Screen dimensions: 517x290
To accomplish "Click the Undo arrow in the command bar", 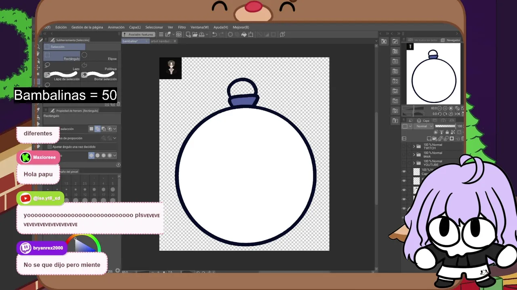I will (x=214, y=35).
